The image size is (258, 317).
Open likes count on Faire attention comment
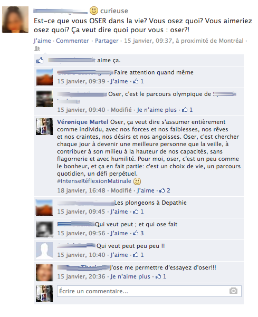pos(138,81)
